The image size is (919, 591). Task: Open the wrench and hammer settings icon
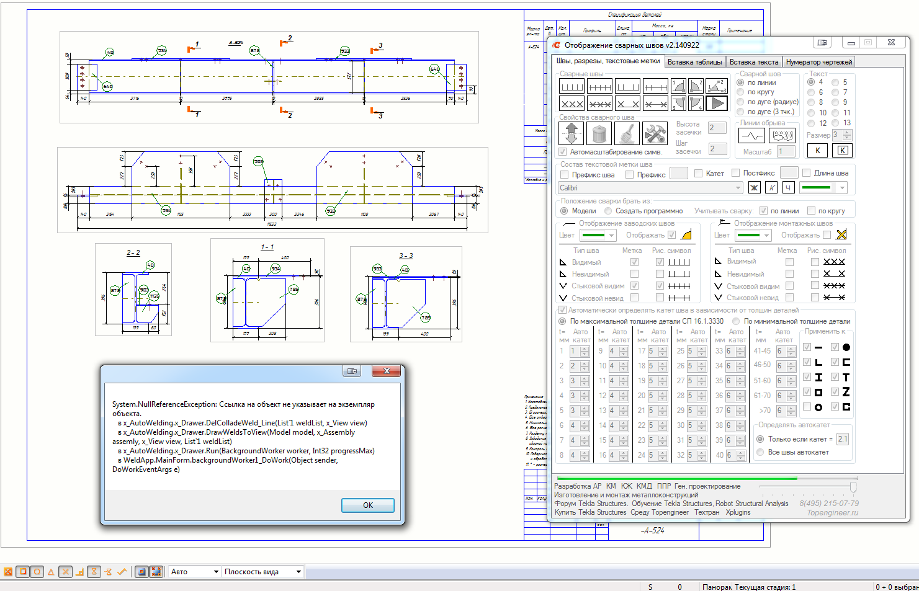[x=655, y=133]
